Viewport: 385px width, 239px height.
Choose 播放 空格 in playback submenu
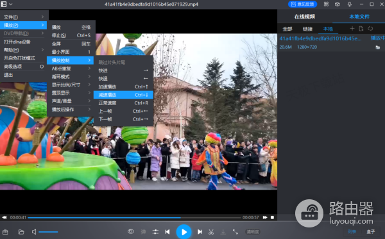pos(71,27)
